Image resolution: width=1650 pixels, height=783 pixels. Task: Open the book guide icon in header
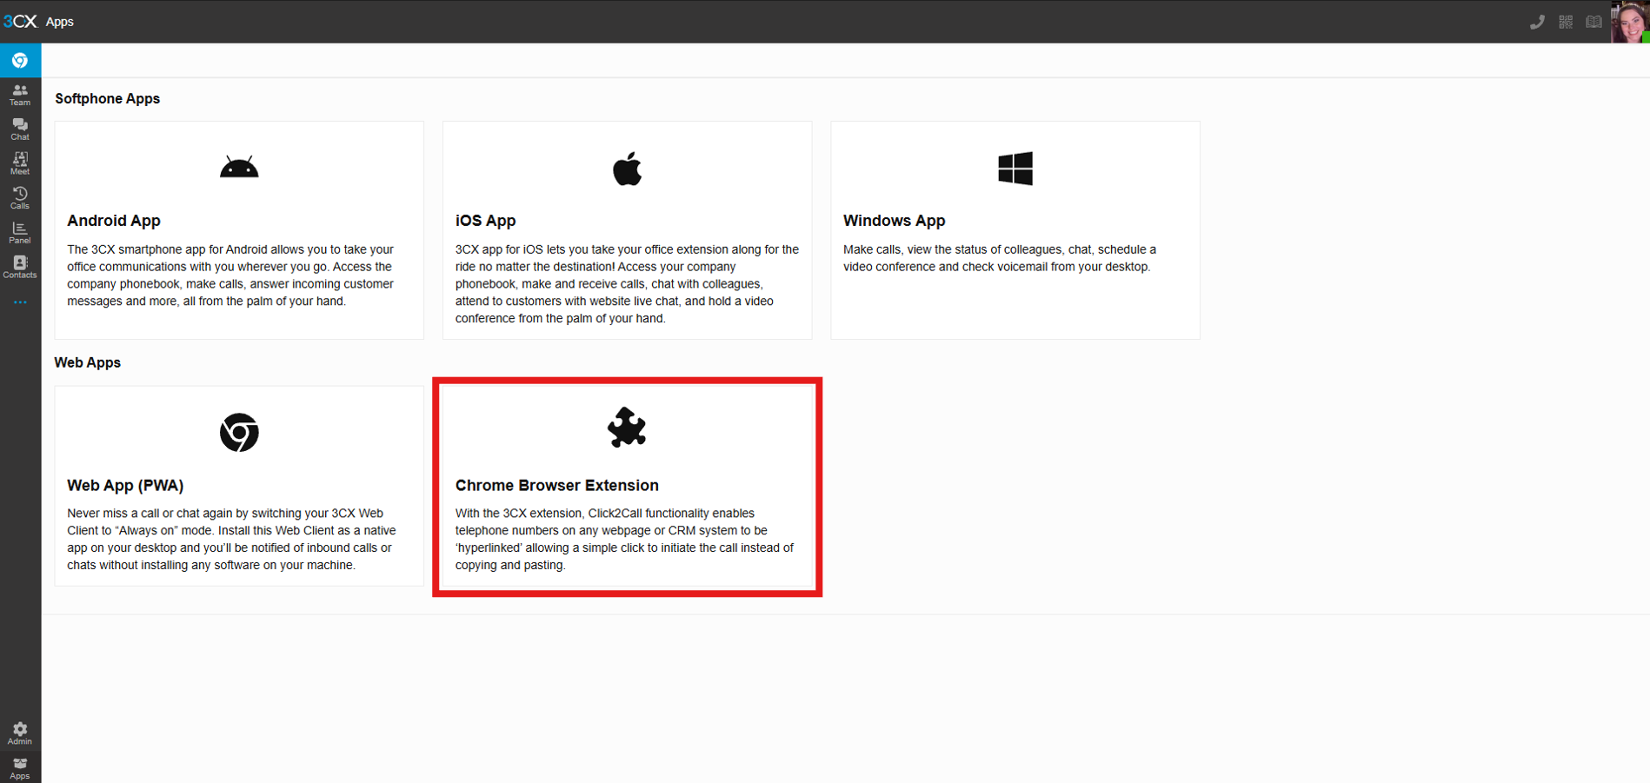pos(1593,22)
